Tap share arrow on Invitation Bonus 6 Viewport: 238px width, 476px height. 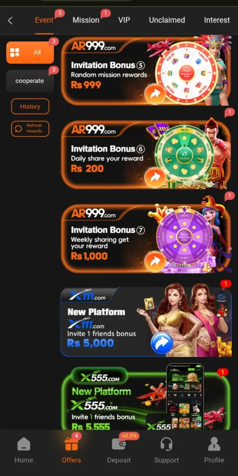coord(155,178)
